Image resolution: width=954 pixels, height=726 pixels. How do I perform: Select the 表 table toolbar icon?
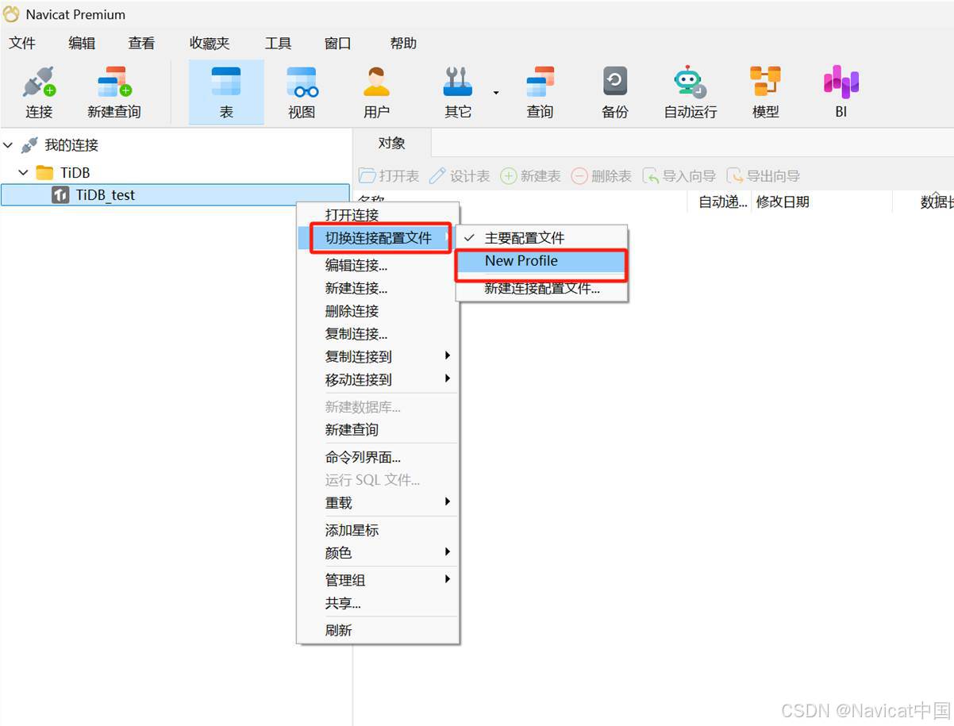point(226,83)
